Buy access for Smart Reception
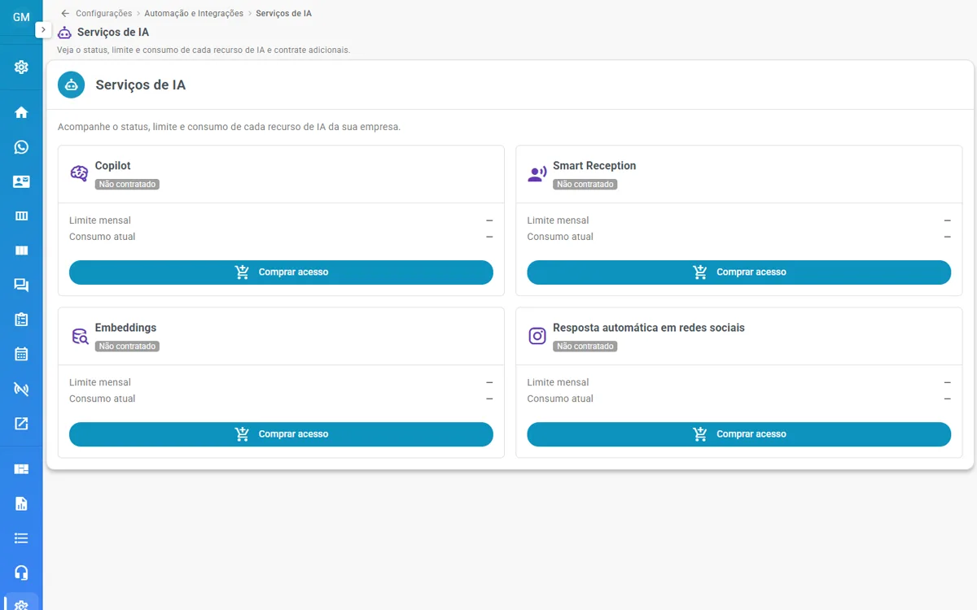Image resolution: width=977 pixels, height=610 pixels. tap(738, 272)
